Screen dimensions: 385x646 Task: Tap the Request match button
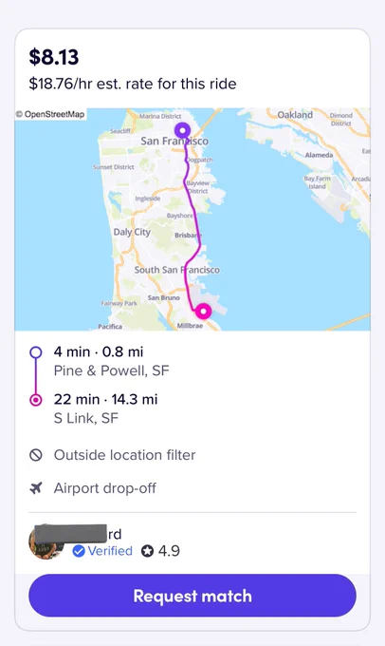[x=192, y=596]
